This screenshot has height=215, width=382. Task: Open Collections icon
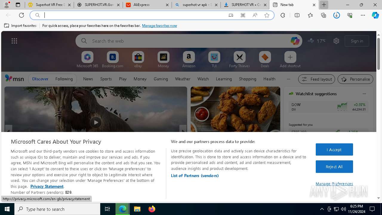point(324,15)
